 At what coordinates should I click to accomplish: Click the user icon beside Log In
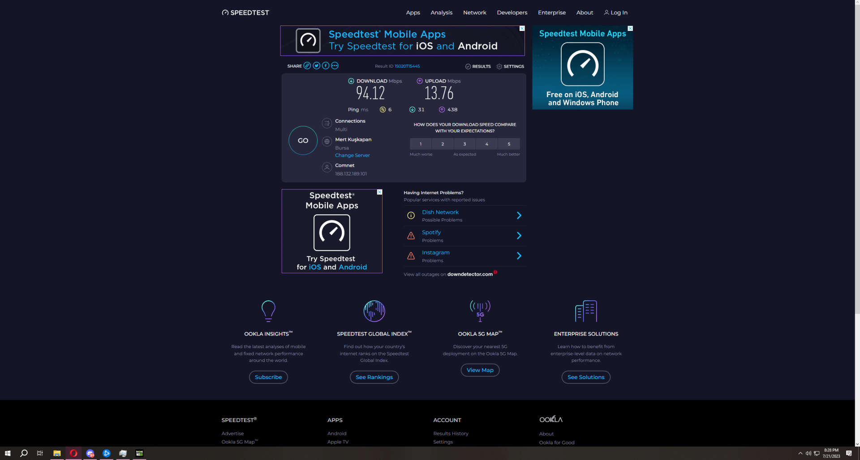(x=606, y=13)
